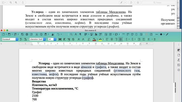Increase paragraph indent button
Viewport: 182px width, 102px height.
point(139,39)
